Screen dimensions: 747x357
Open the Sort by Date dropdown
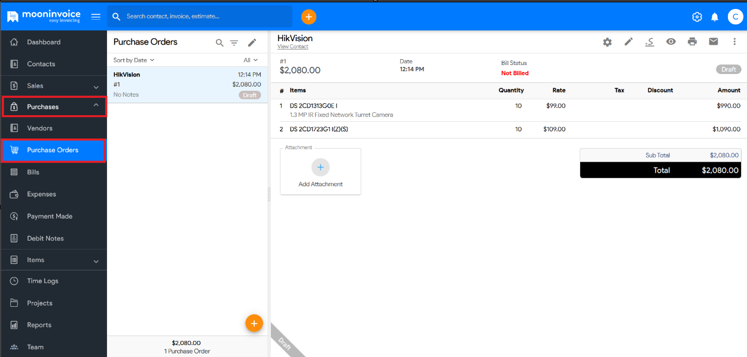coord(134,60)
